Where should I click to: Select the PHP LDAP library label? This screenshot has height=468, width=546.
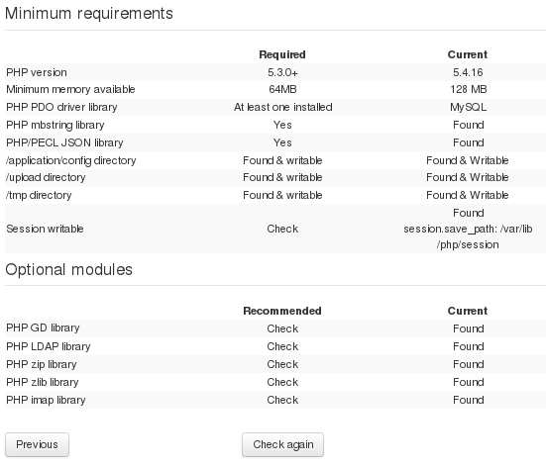(49, 346)
